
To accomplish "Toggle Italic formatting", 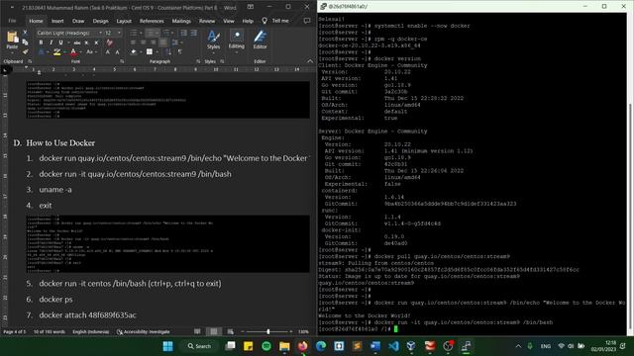I will (x=51, y=43).
